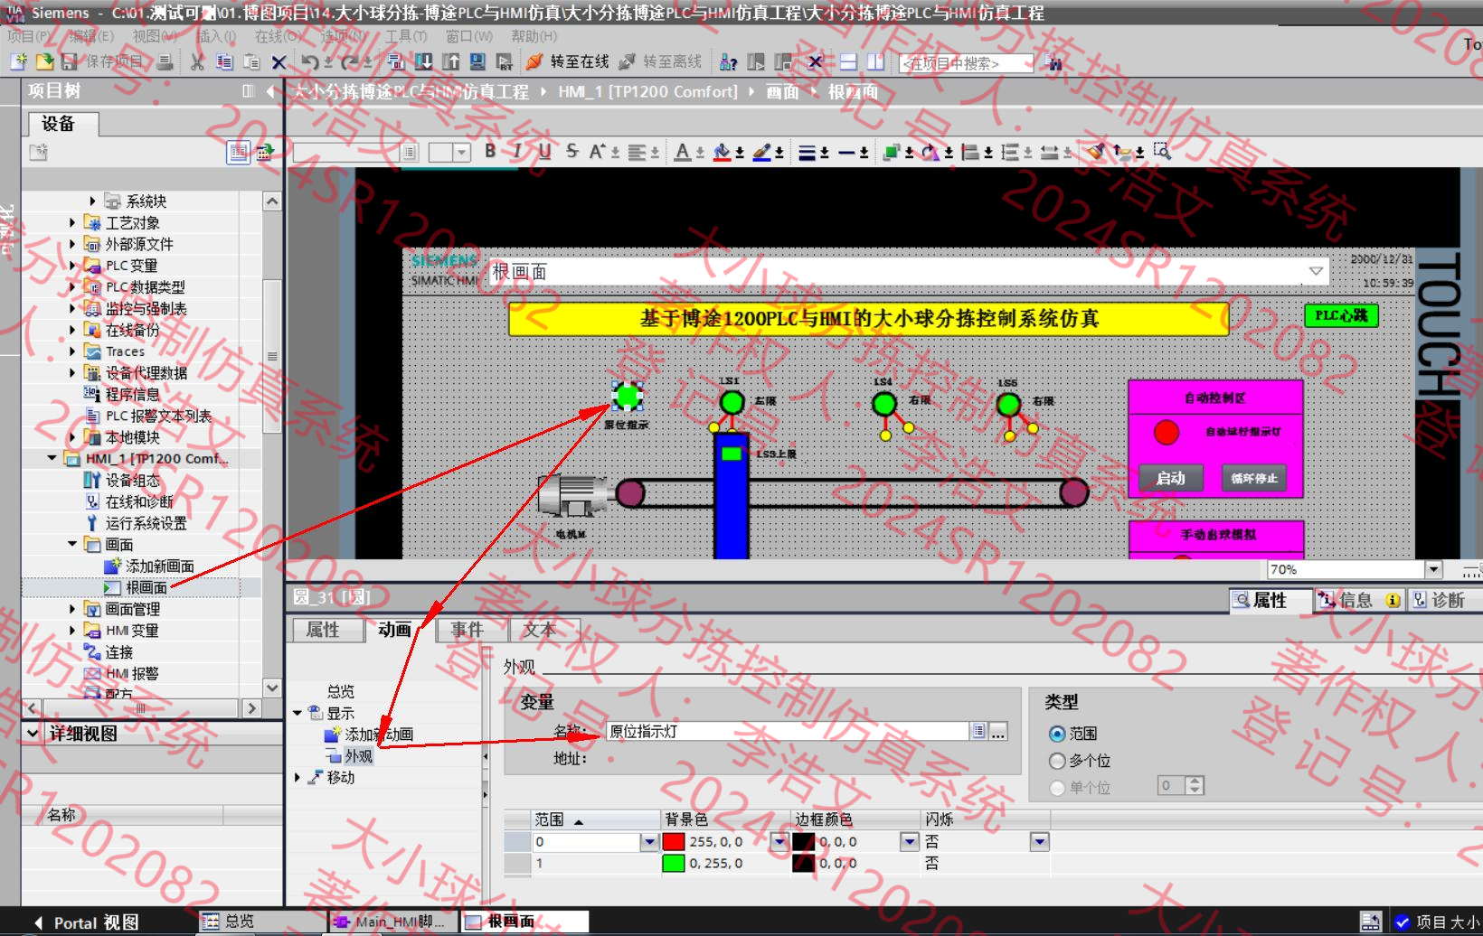Open the 编辑(E) menu

tap(91, 36)
